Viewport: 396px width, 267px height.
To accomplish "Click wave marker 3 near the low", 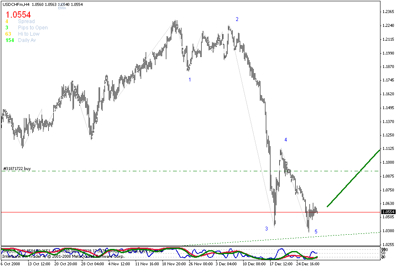I will pos(265,229).
